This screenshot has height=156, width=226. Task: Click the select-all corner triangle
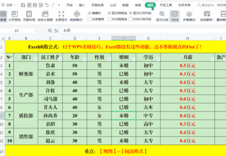(3, 38)
